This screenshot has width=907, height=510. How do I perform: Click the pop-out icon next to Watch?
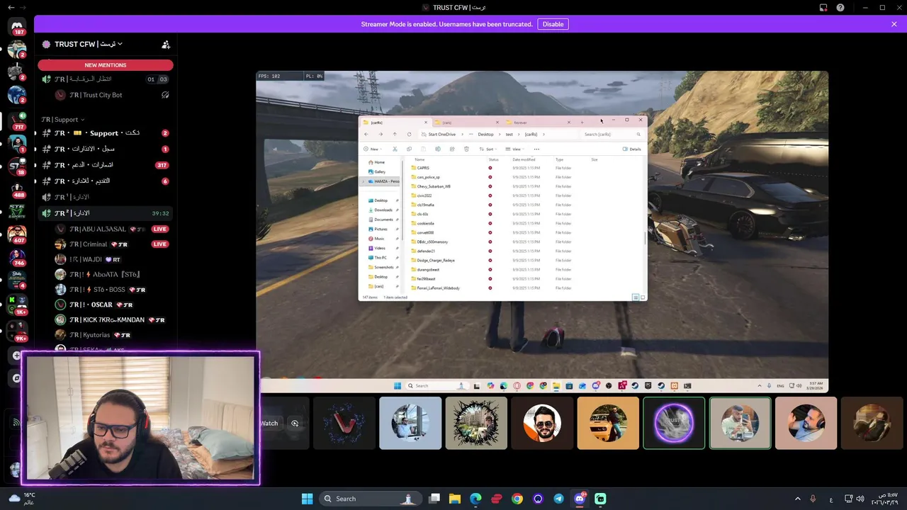tap(295, 424)
